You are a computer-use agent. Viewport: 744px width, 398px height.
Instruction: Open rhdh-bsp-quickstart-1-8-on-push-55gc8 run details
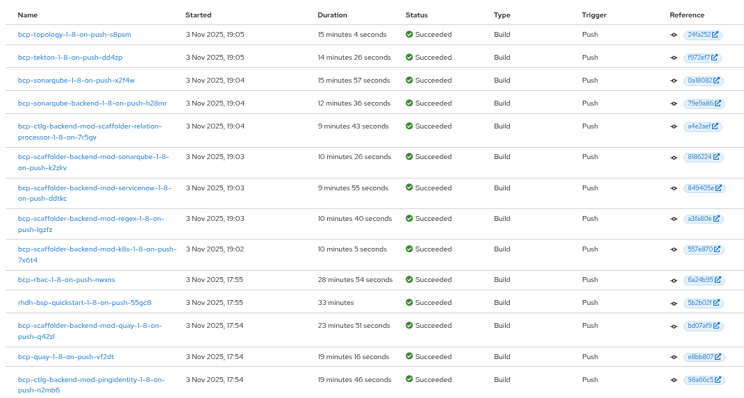click(x=84, y=303)
